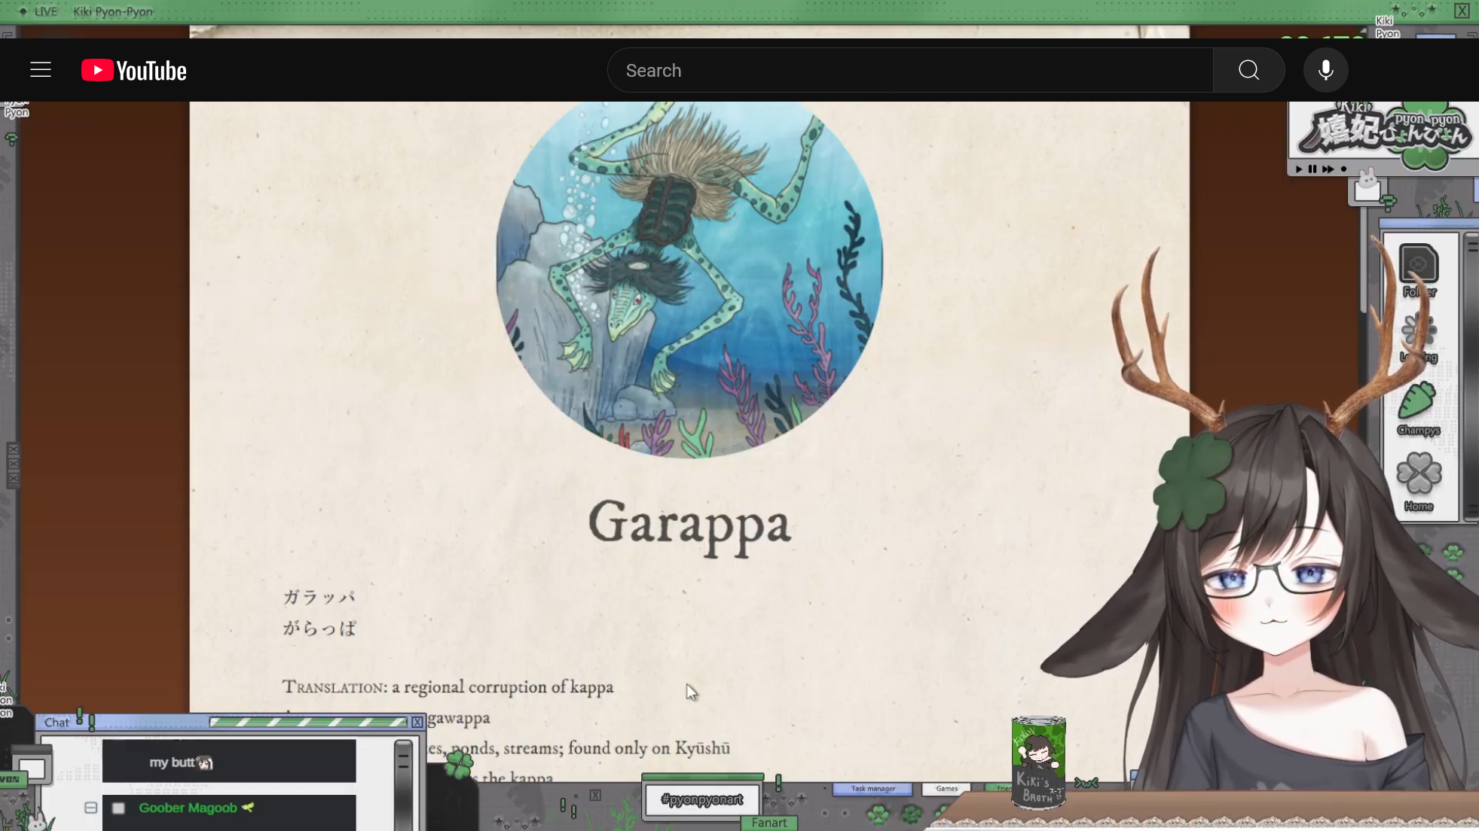The image size is (1479, 831).
Task: Activate the voice search microphone
Action: point(1325,70)
